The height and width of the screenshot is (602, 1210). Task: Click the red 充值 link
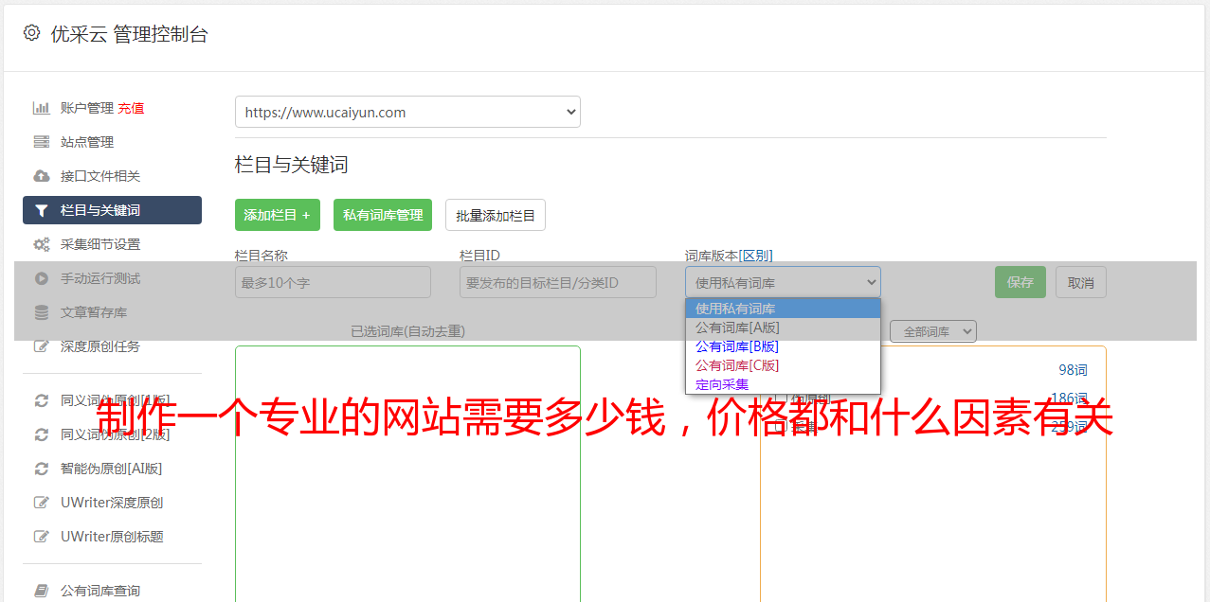[131, 108]
